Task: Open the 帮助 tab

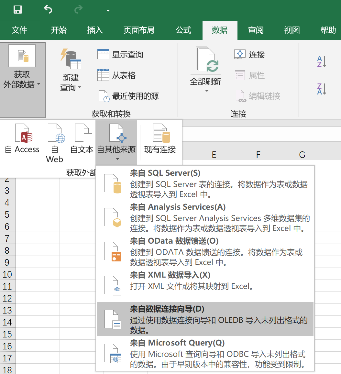Action: click(328, 30)
